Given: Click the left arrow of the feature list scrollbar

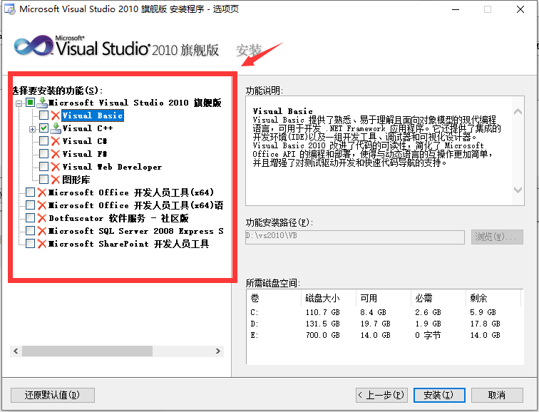Looking at the screenshot, I should tap(16, 351).
